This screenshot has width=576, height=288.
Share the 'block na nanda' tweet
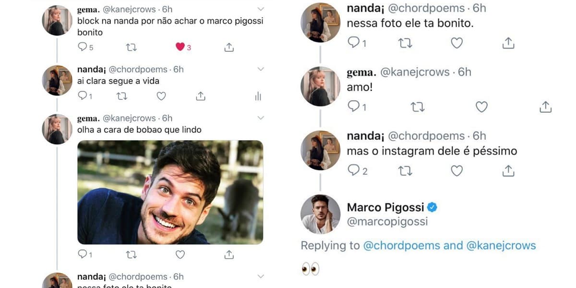point(229,47)
